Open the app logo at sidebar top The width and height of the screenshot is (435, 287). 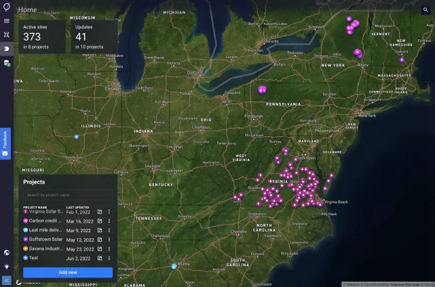[7, 7]
